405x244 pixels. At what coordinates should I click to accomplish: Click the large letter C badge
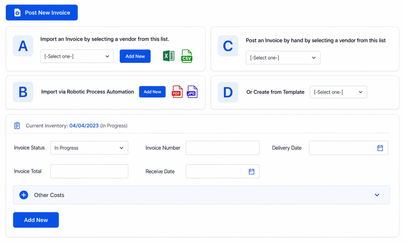(x=228, y=46)
